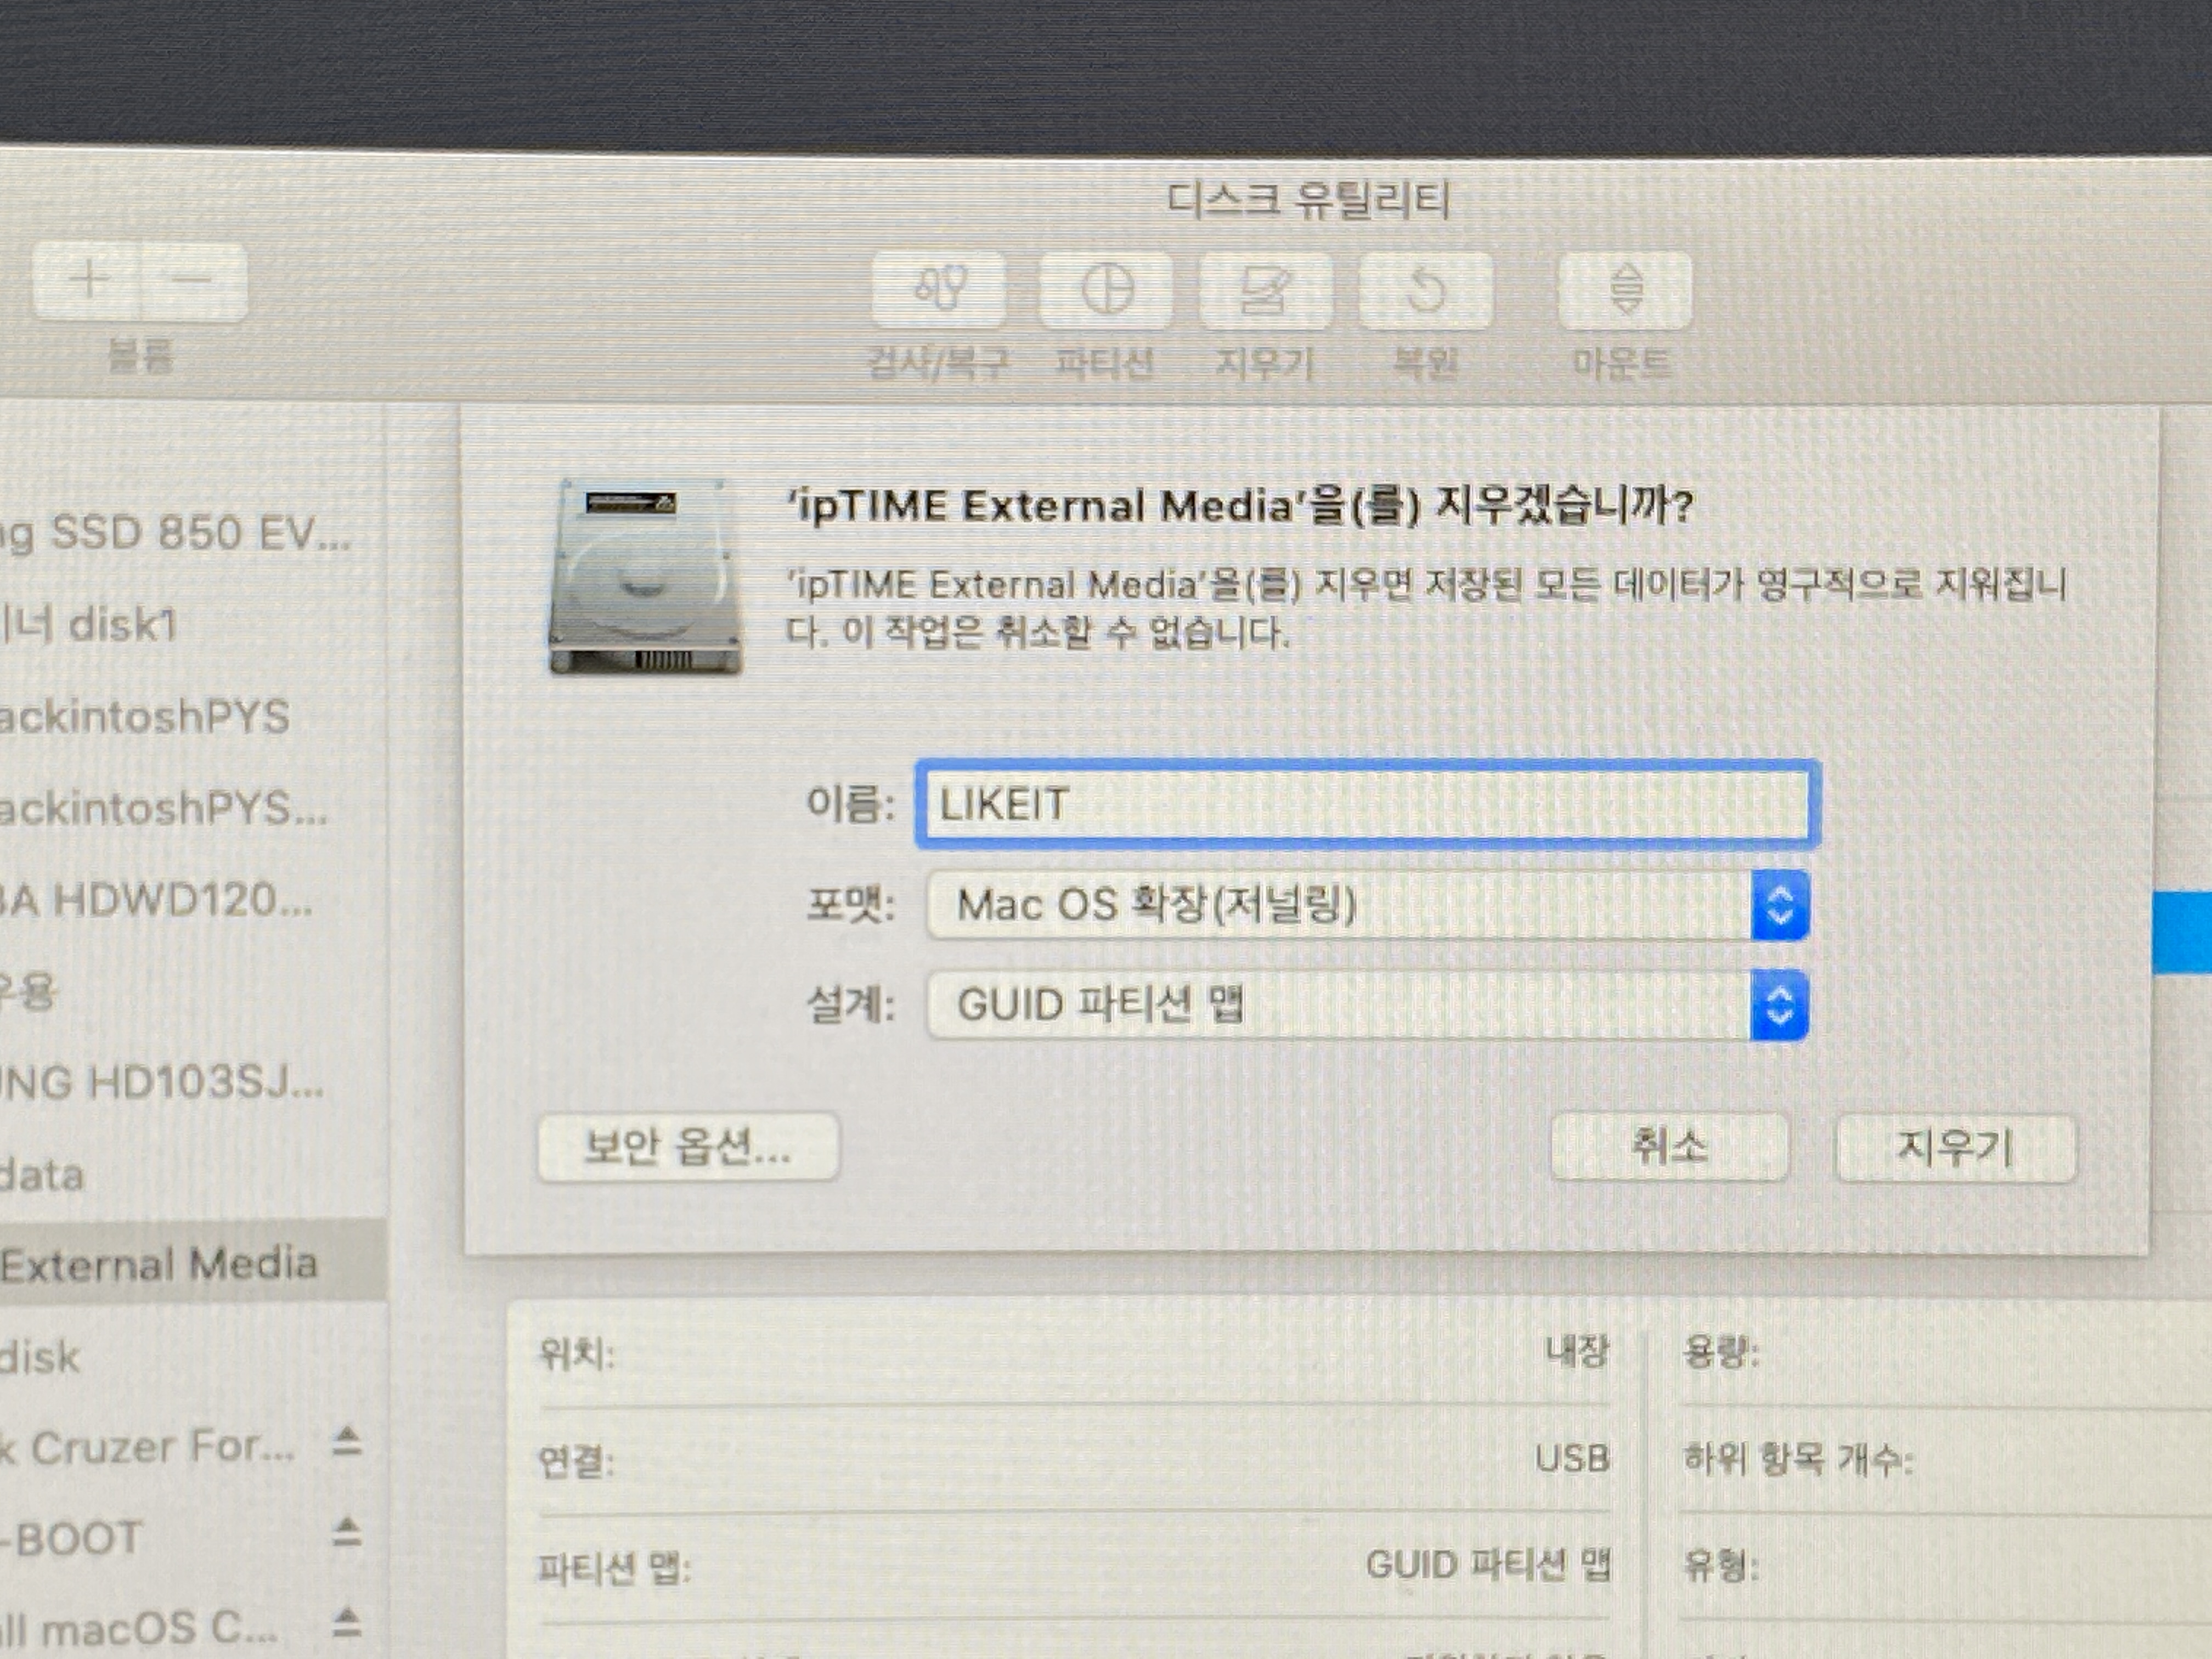Click the Mount (마운트) toolbar icon
Screen dimensions: 2212x1659
coord(1624,290)
